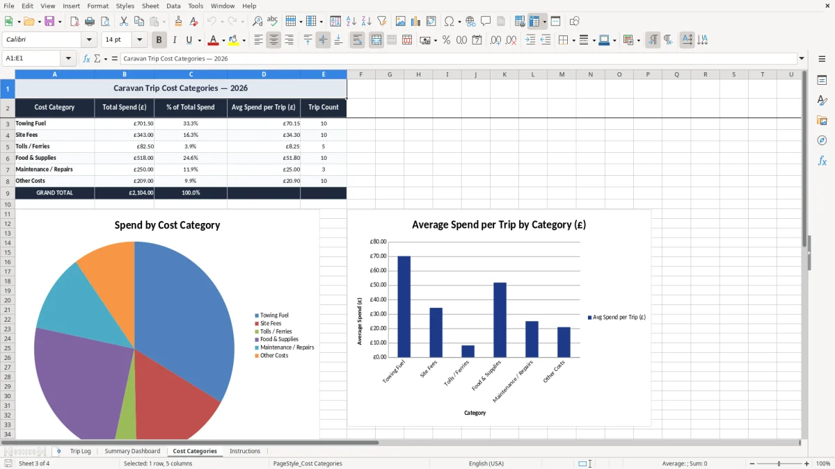Open the Data menu
This screenshot has height=469, width=835.
pos(173,6)
